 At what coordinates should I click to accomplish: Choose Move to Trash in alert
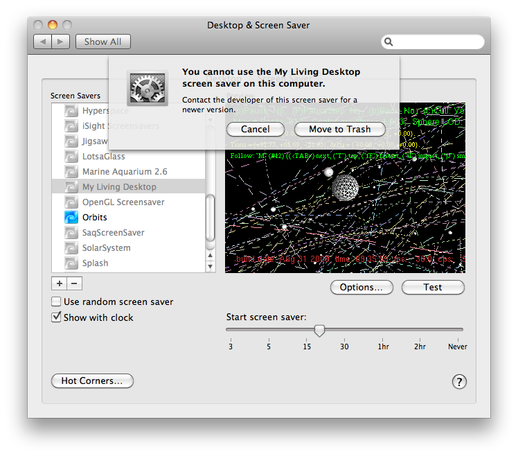[x=339, y=130]
